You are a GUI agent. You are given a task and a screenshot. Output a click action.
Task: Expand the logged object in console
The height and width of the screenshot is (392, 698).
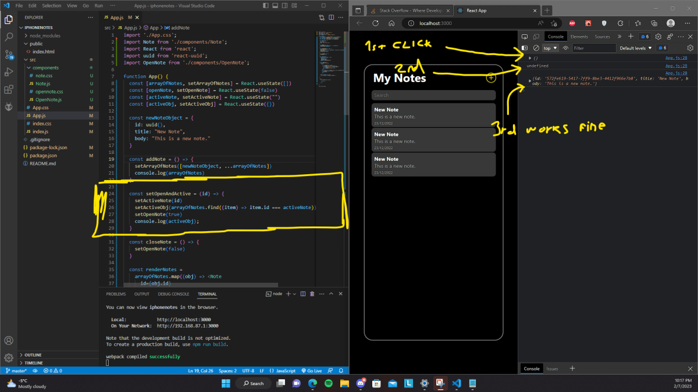pos(530,57)
